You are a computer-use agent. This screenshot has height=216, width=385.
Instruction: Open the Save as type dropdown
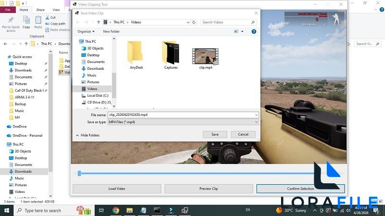click(x=256, y=122)
